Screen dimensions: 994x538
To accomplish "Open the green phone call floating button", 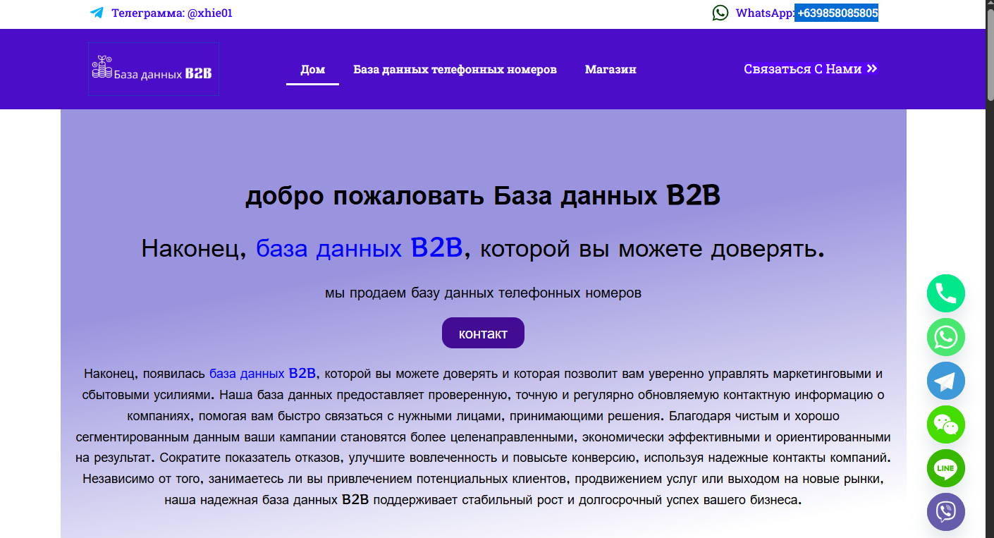I will (x=945, y=293).
